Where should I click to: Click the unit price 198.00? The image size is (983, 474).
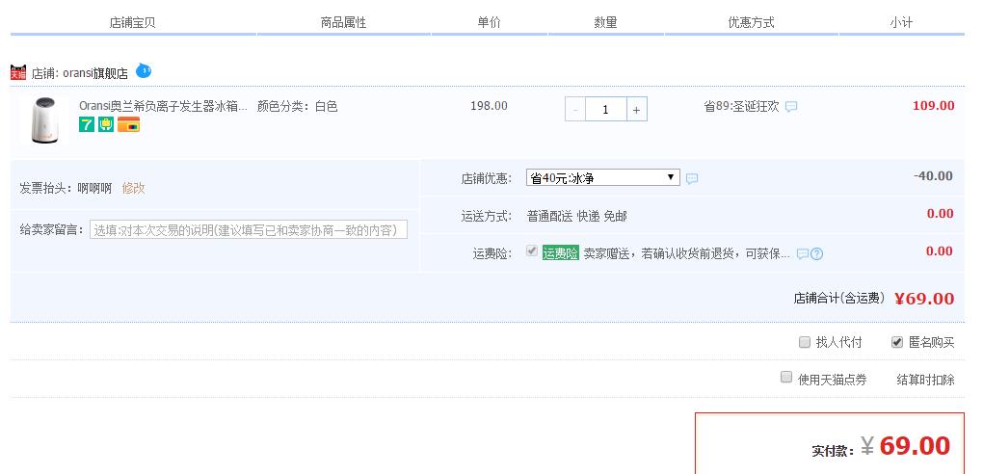[x=489, y=106]
